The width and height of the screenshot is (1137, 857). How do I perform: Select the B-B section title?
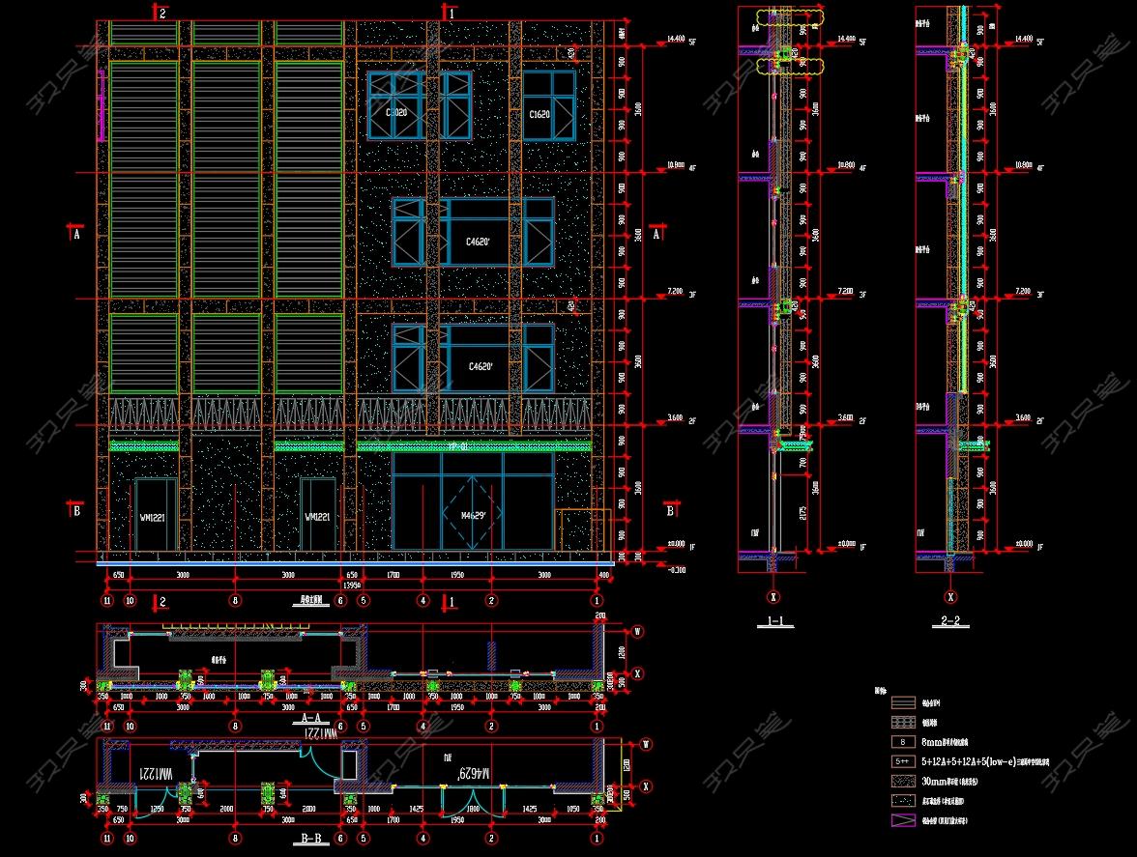[310, 839]
